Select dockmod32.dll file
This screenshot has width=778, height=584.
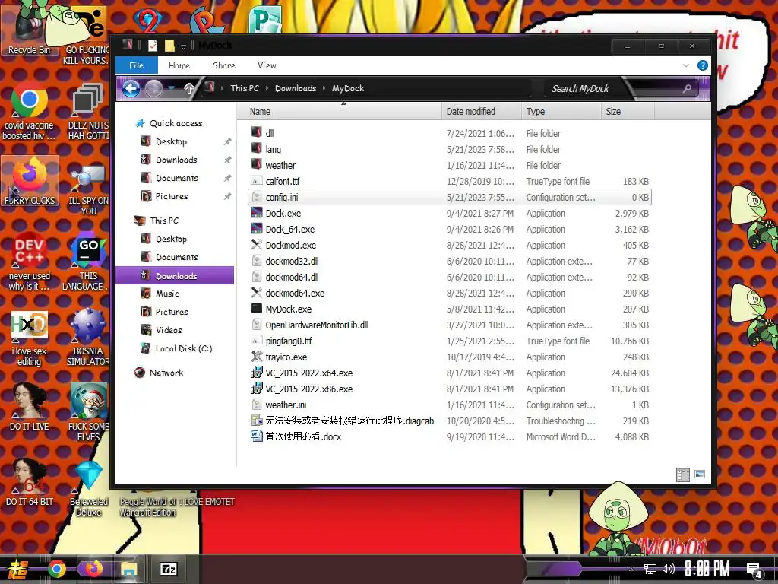point(292,262)
